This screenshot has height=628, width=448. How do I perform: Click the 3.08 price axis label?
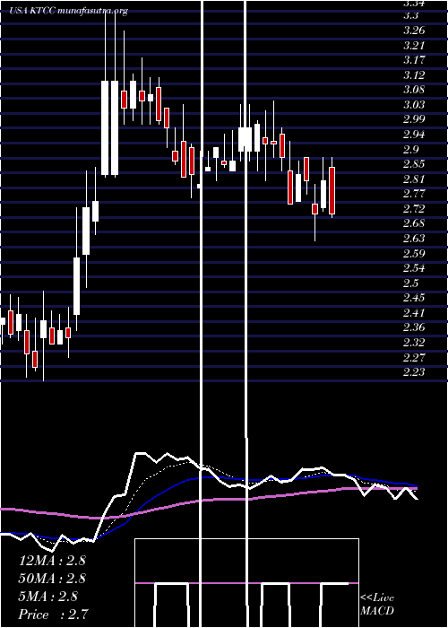click(x=414, y=90)
